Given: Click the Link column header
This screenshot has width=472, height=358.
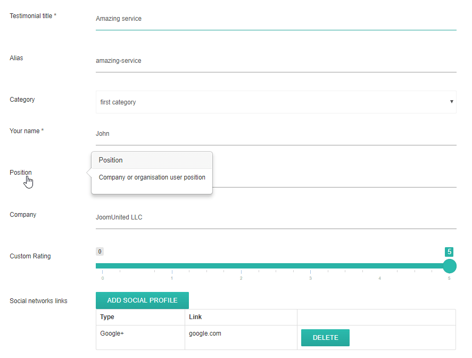Looking at the screenshot, I should click(195, 317).
